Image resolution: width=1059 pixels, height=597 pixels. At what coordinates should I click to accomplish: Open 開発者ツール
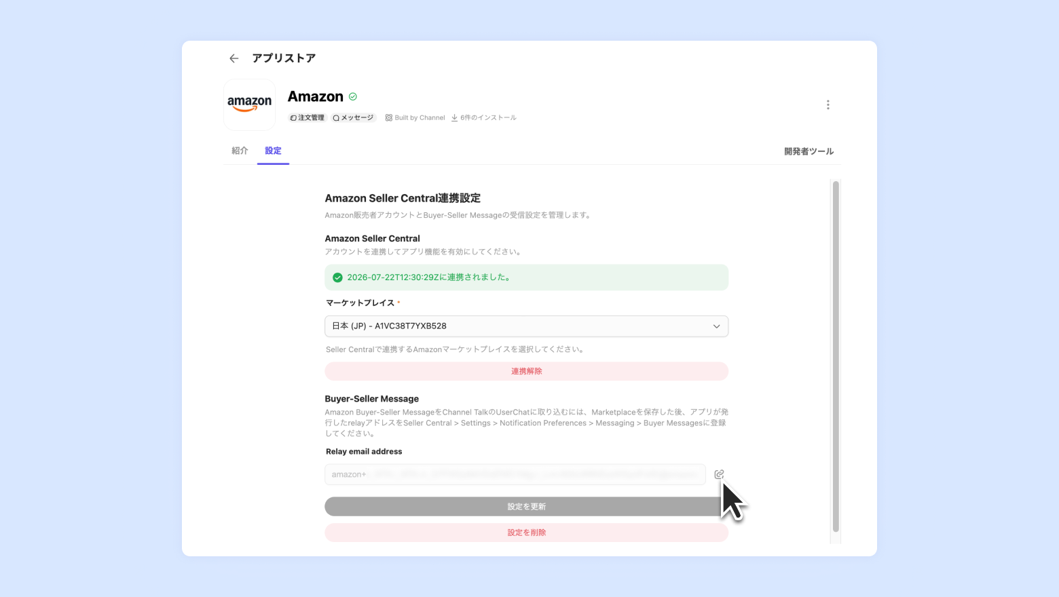coord(809,151)
